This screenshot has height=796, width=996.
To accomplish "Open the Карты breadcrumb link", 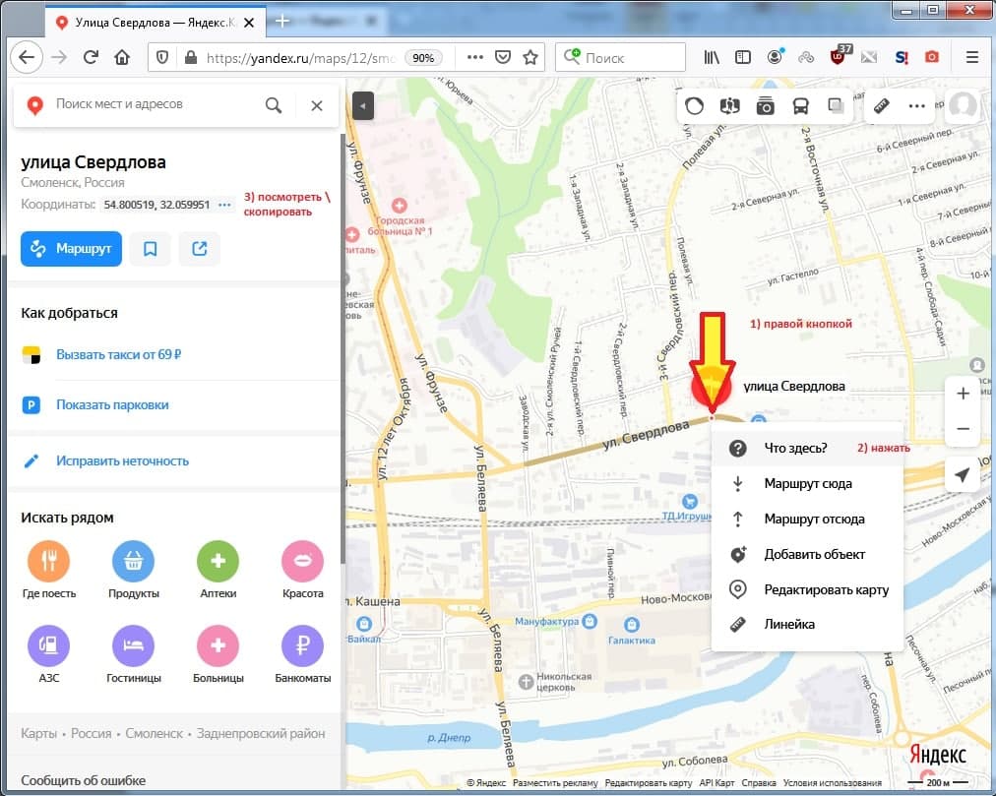I will tap(38, 733).
